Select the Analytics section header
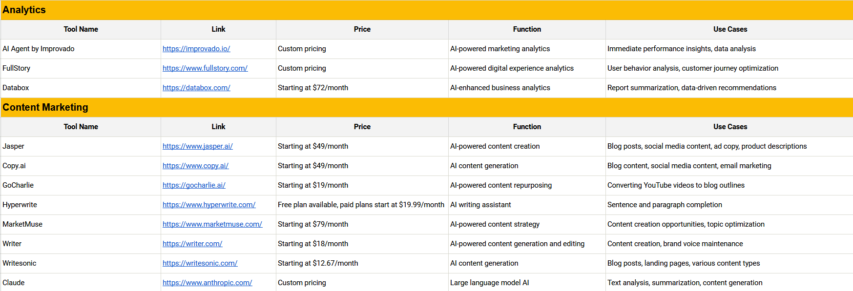This screenshot has width=853, height=291. 427,10
